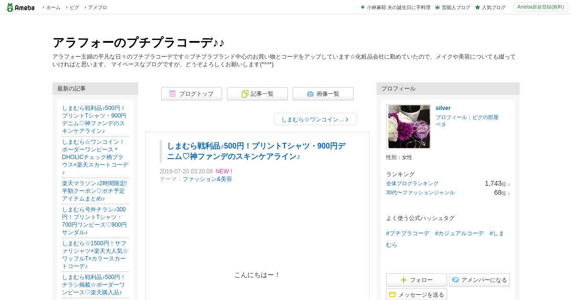Click the よく使う公式ハッシュタグ heading
The image size is (572, 300).
(x=420, y=218)
